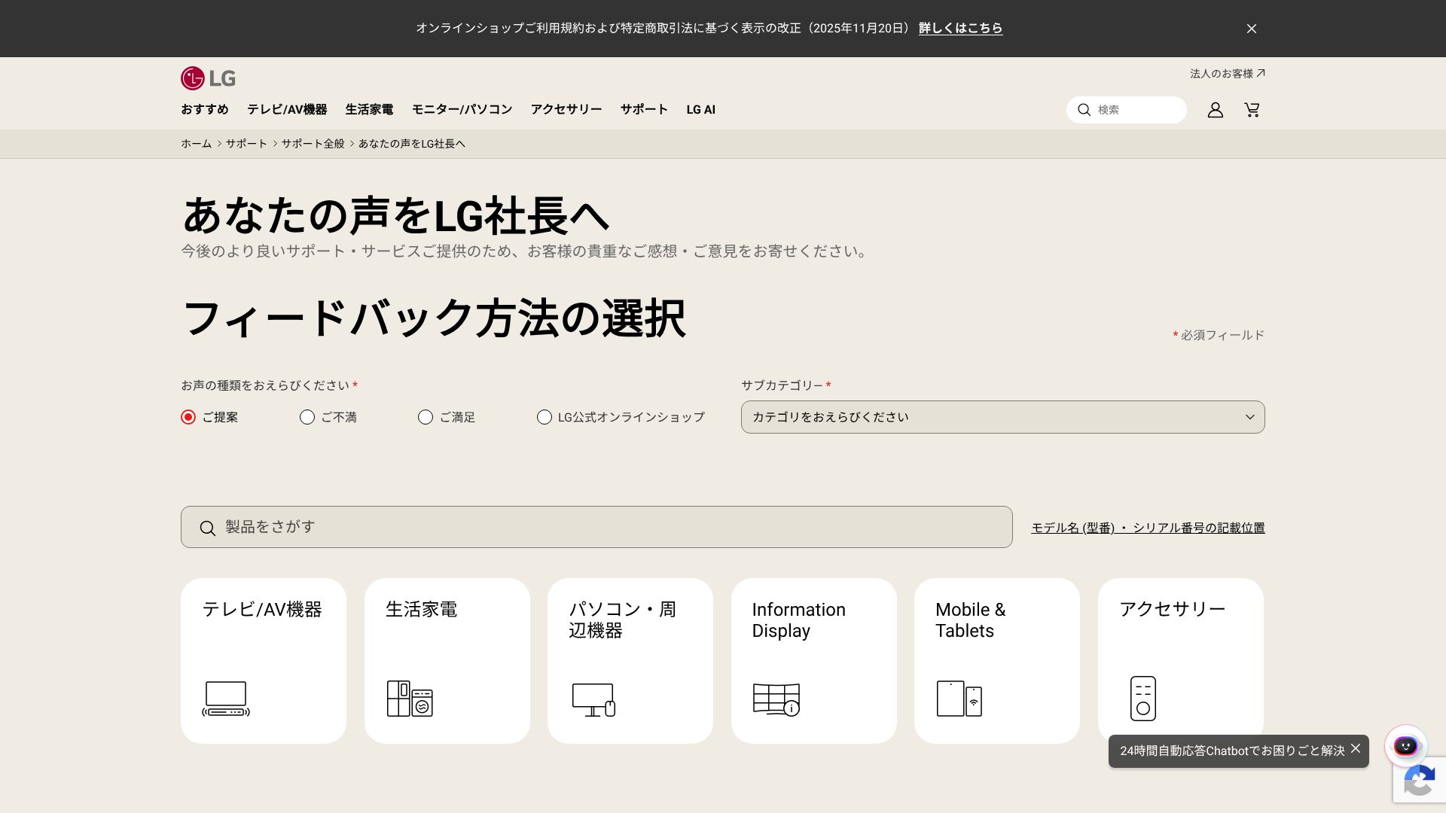This screenshot has height=813, width=1446.
Task: Open the 生活家電 navigation menu
Action: pyautogui.click(x=369, y=110)
